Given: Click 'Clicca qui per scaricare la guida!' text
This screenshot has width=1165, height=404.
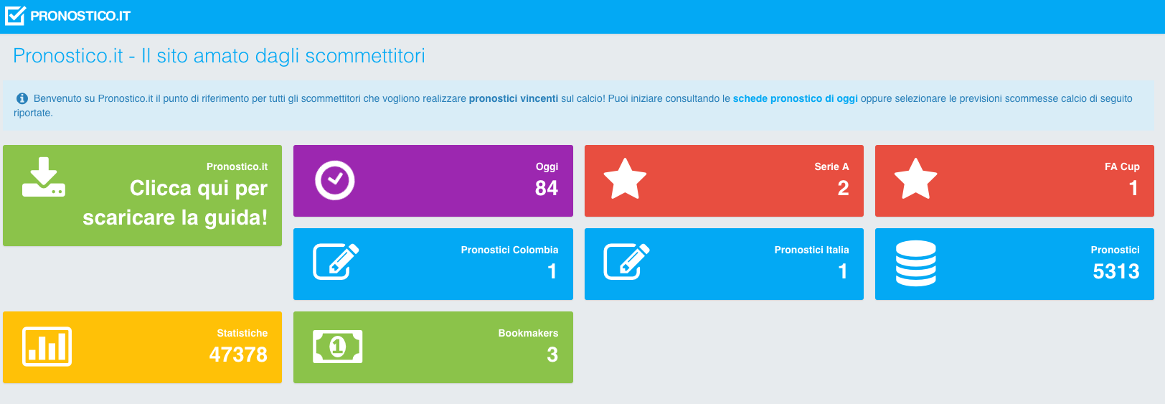Looking at the screenshot, I should tap(175, 202).
